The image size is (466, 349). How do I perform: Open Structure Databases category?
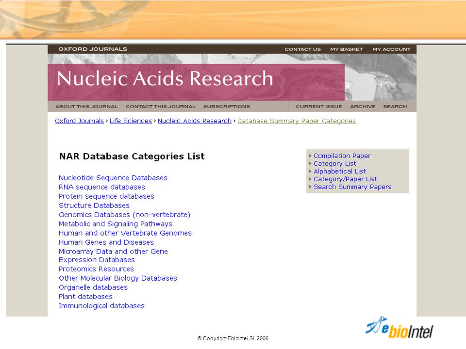[x=94, y=206]
